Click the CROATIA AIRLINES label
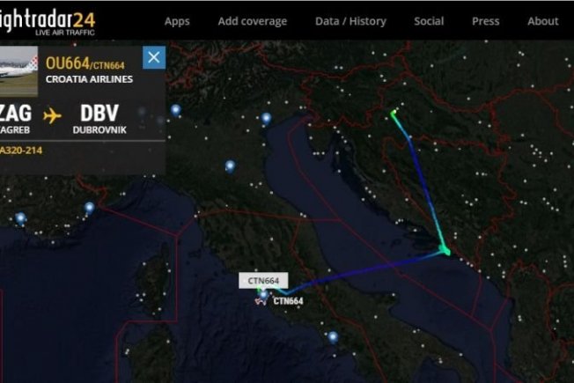 [x=89, y=79]
